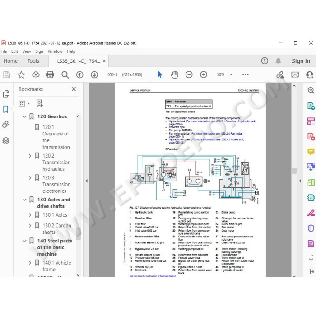Screen dimensions: 316x316
Task: Open share with others person icon
Action: click(310, 75)
